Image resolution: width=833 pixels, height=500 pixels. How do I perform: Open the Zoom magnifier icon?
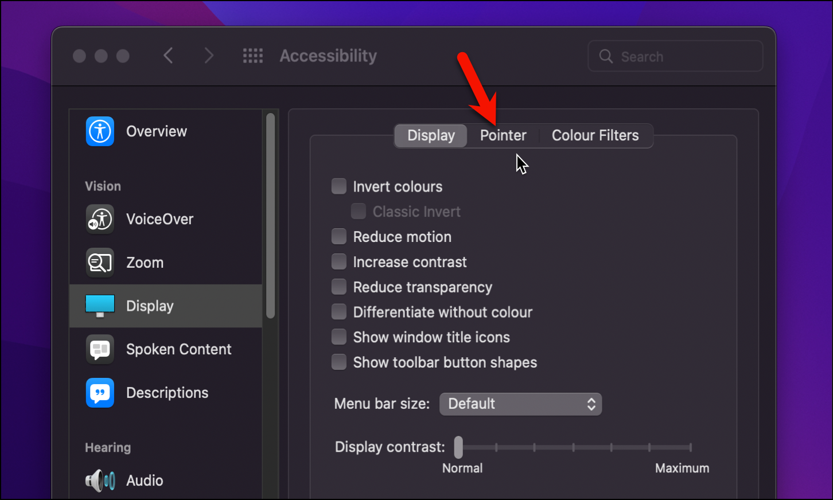(100, 263)
